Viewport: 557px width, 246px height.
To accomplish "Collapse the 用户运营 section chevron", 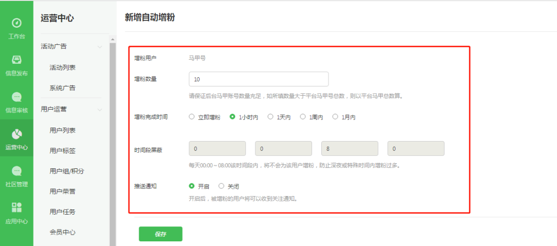I will [x=100, y=110].
